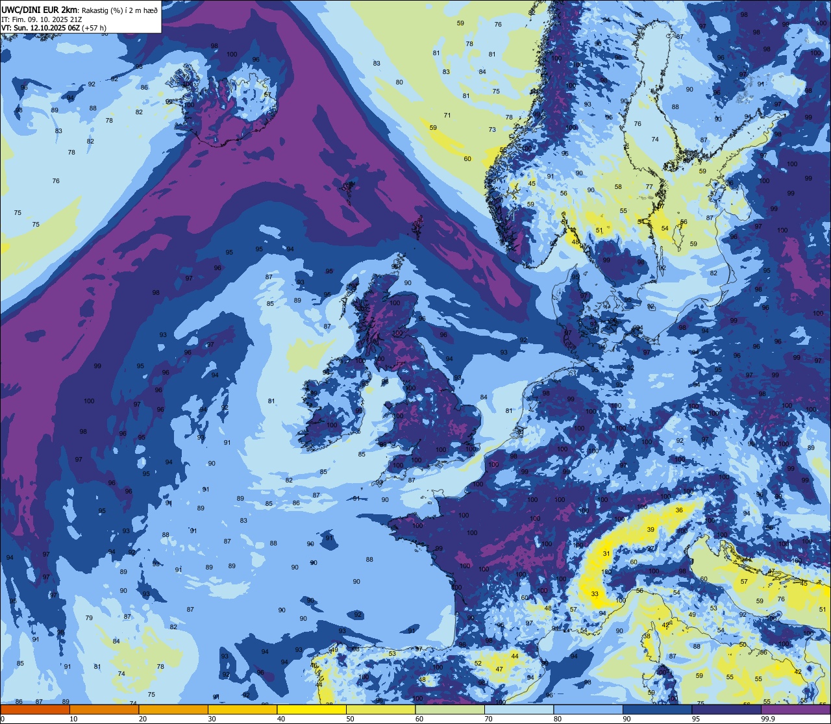Click the legend label 60

pos(419,719)
